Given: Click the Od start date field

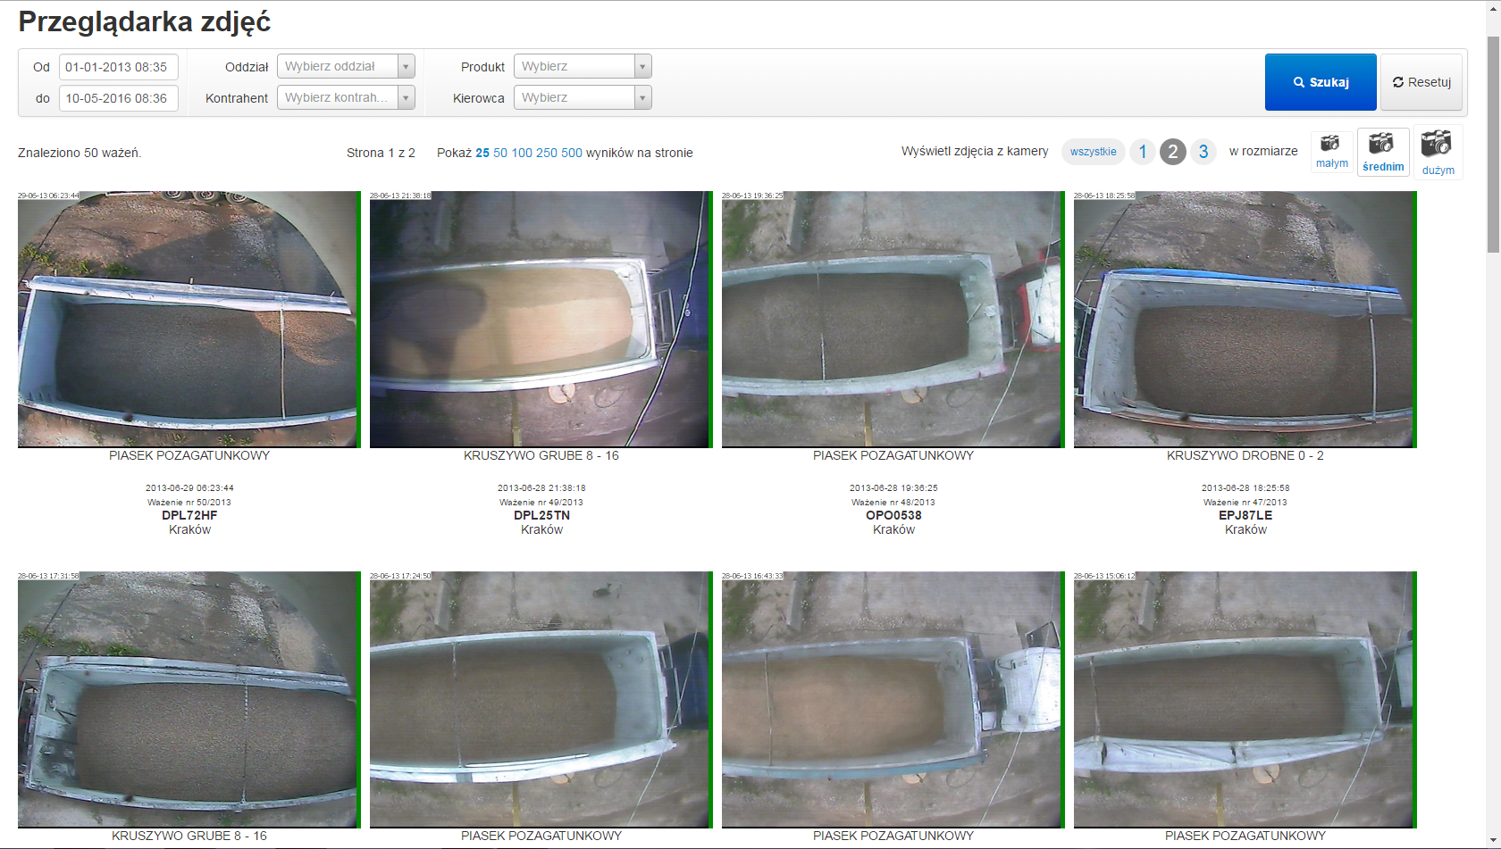Looking at the screenshot, I should pos(118,67).
